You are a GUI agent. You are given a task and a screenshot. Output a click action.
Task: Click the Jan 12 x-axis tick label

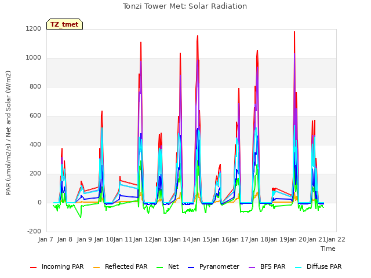coord(142,239)
